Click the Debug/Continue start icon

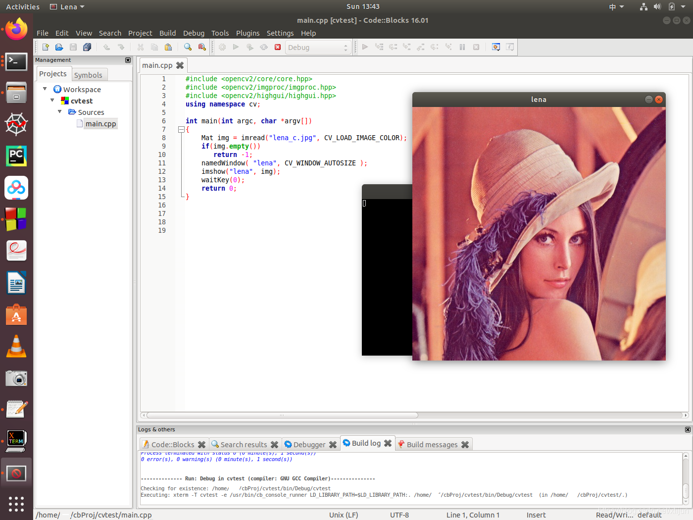(x=365, y=47)
